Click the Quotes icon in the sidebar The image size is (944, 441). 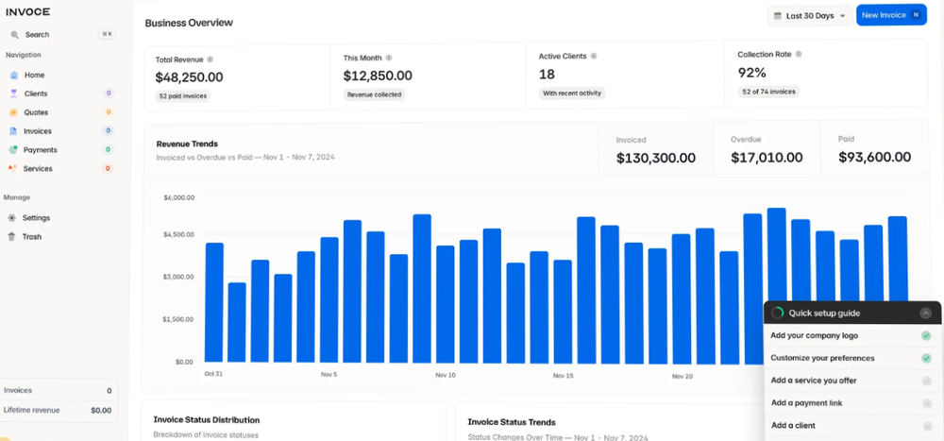(x=13, y=112)
